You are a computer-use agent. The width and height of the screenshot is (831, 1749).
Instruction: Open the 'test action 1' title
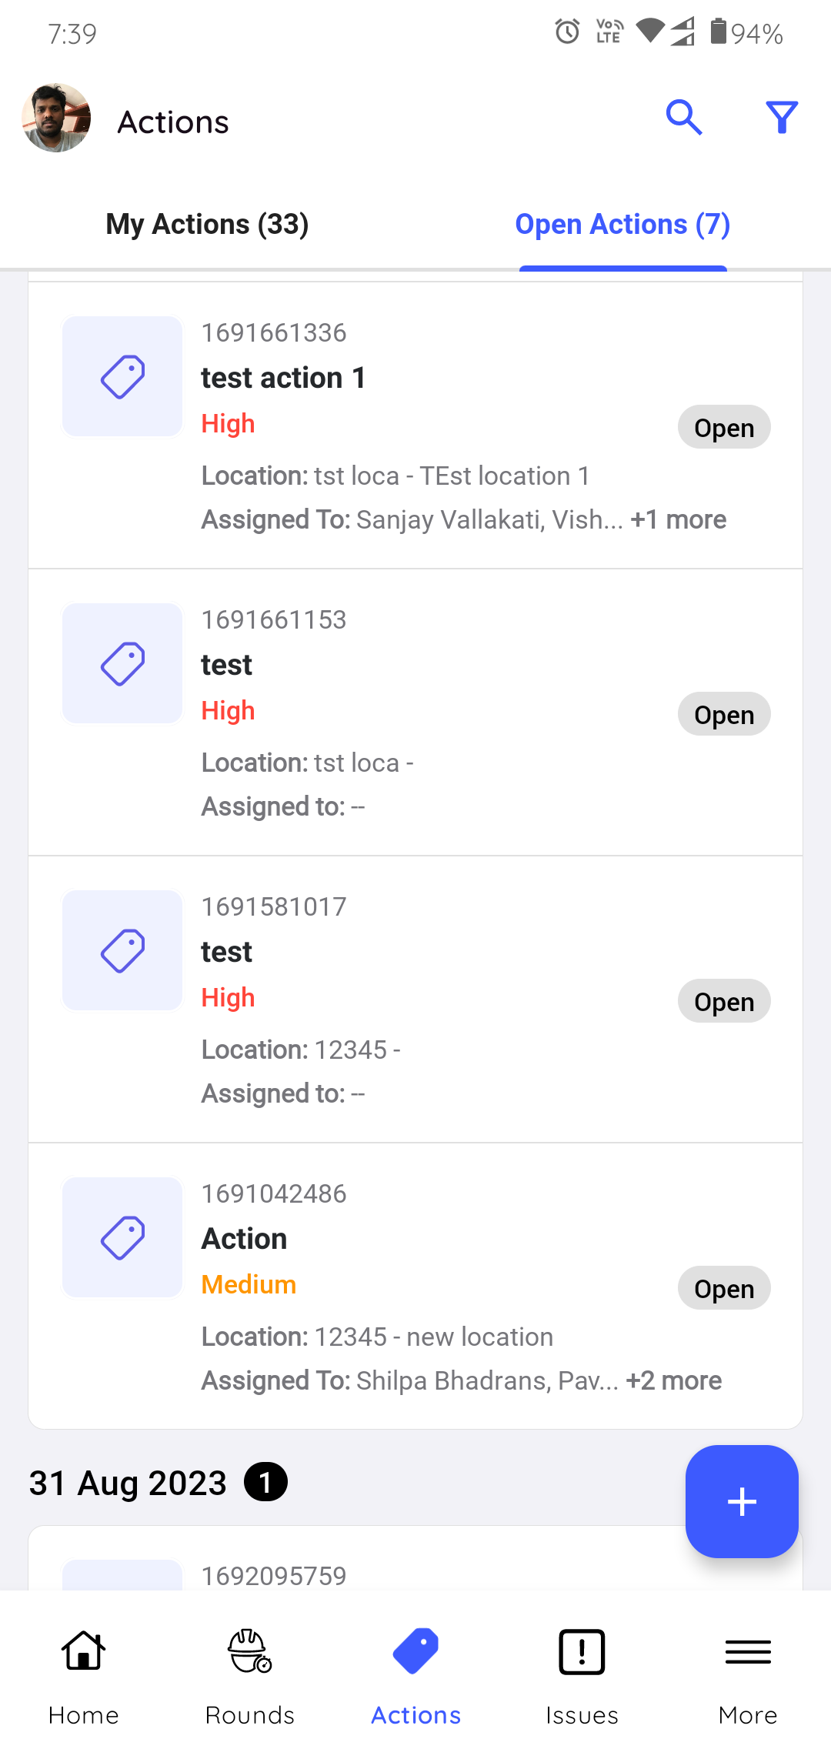283,379
